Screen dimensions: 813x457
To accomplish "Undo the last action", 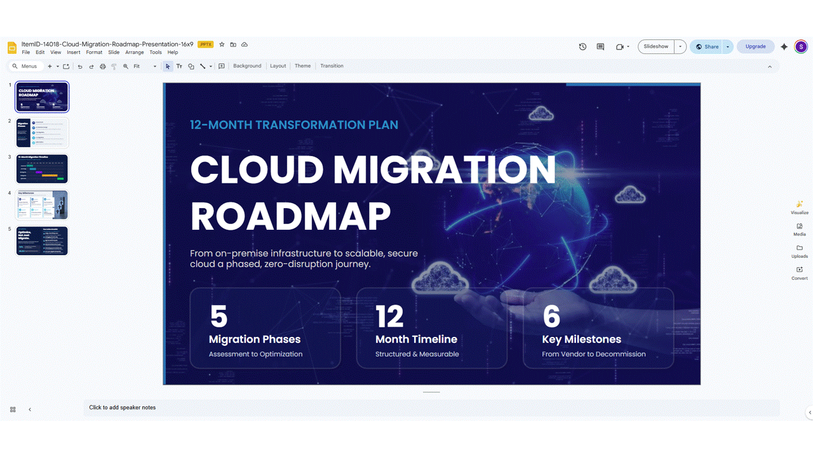I will pyautogui.click(x=79, y=66).
